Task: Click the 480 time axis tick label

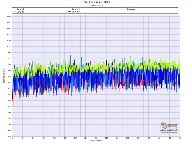Action: click(x=170, y=138)
